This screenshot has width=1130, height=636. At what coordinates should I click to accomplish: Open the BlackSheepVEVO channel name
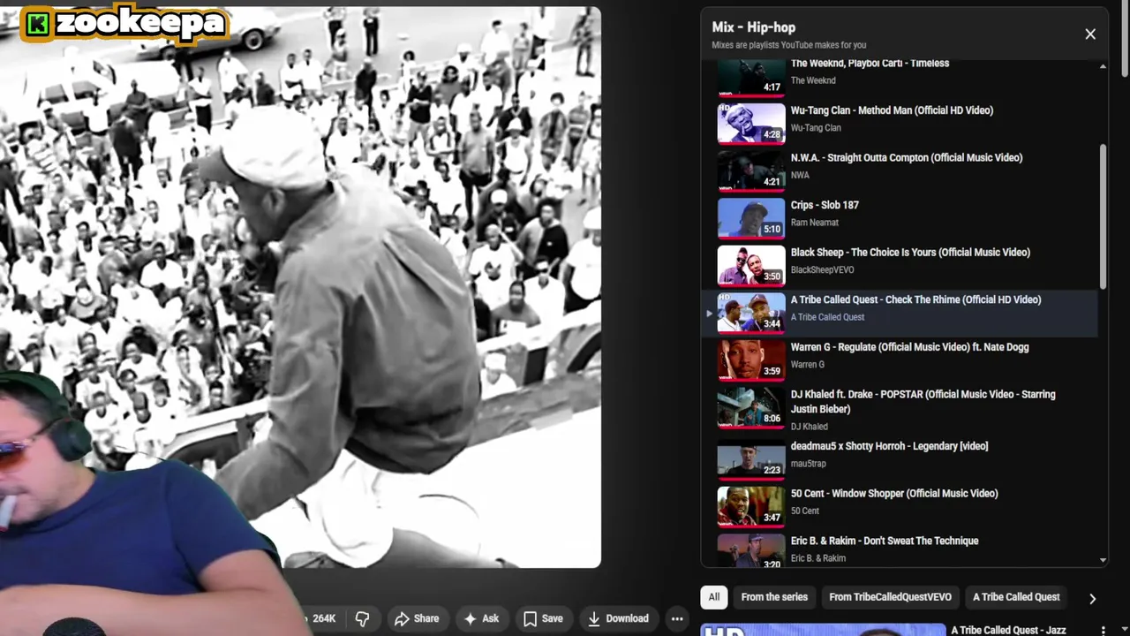822,270
